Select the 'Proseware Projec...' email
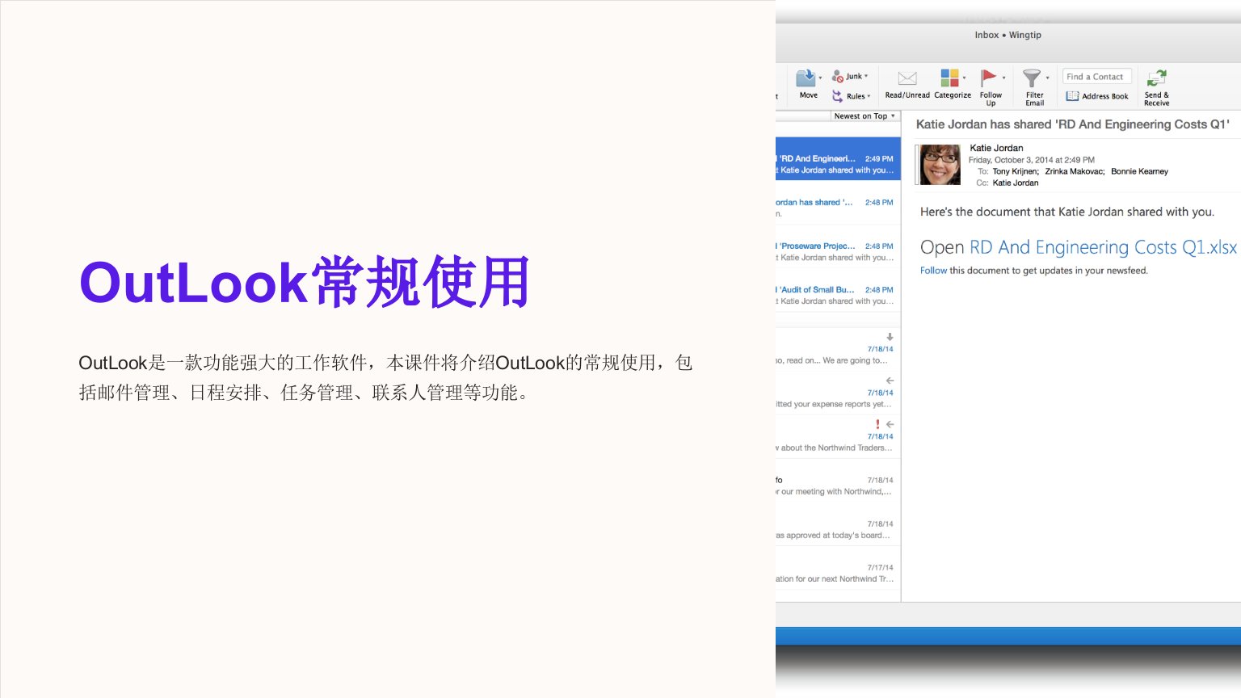This screenshot has height=698, width=1241. (838, 246)
